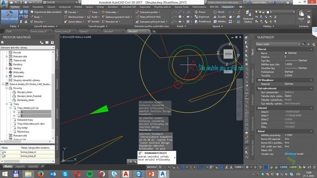Toggle grid display in status bar
The image size is (317, 178).
160,167
